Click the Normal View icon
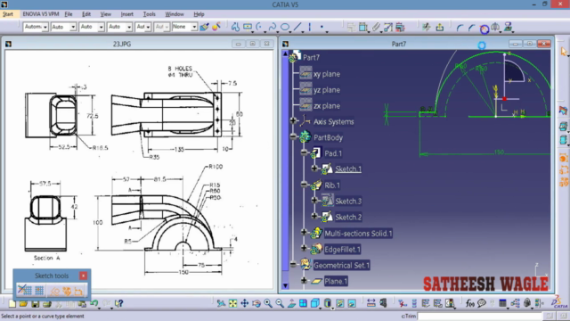This screenshot has width=570, height=321. [291, 303]
